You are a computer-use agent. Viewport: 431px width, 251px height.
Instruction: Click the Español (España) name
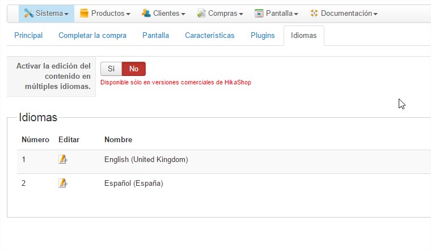pos(134,183)
